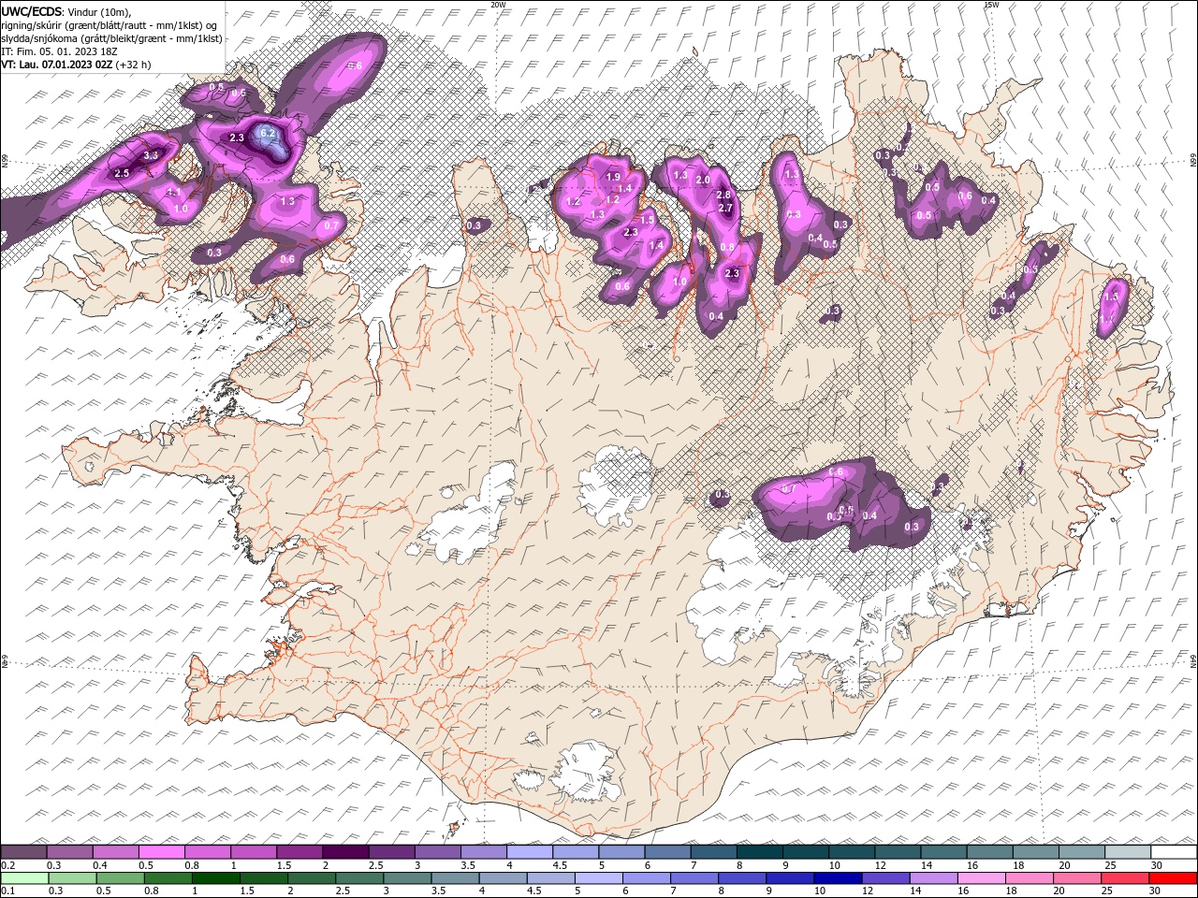Click the 2.0 precipitation value in the north
Image resolution: width=1198 pixels, height=898 pixels.
click(703, 180)
